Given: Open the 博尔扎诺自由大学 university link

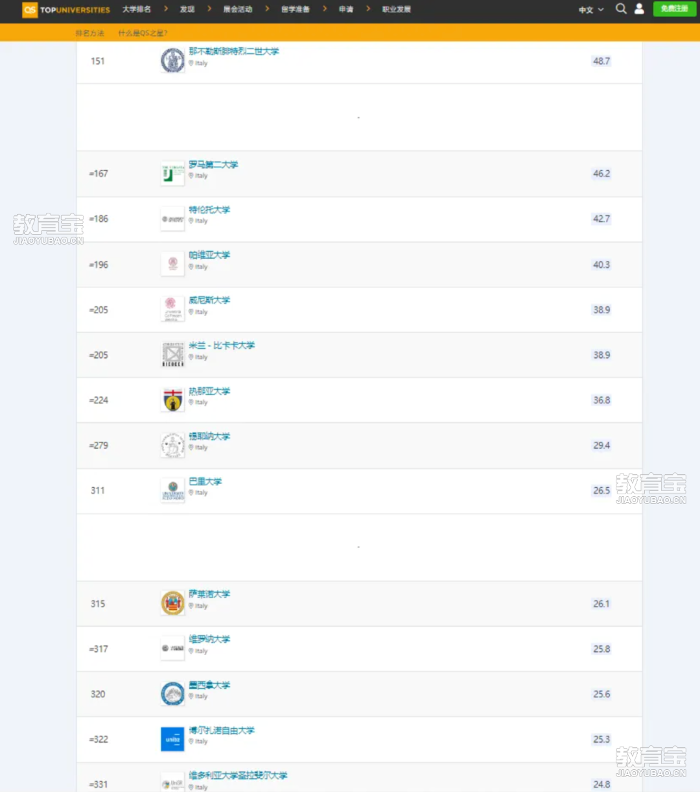Looking at the screenshot, I should 222,730.
